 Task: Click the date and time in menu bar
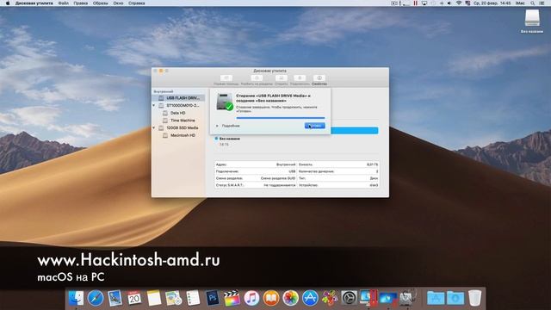click(492, 3)
